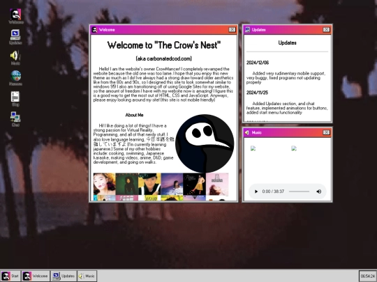Click the speaker icon in Music title bar

point(247,132)
